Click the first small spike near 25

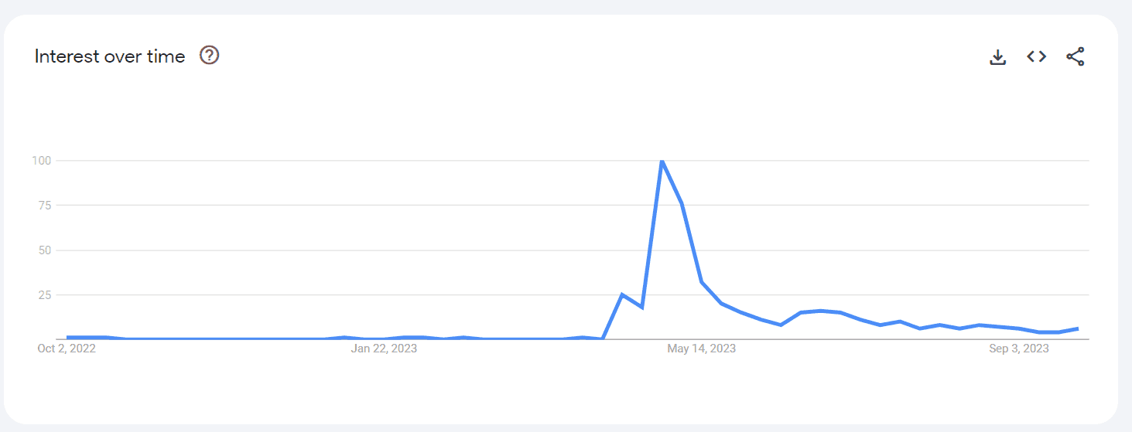click(622, 294)
